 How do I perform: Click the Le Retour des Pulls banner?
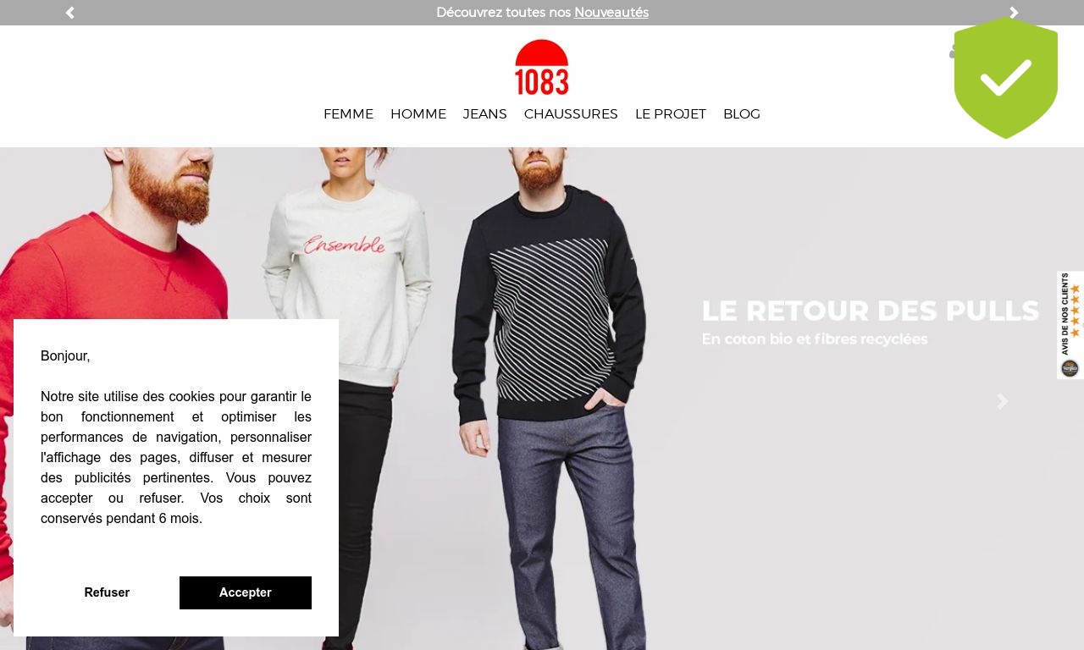pyautogui.click(x=870, y=322)
